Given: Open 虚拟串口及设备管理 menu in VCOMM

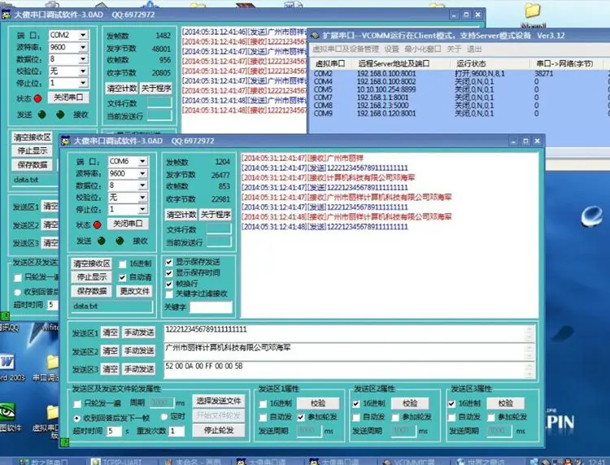Looking at the screenshot, I should pyautogui.click(x=346, y=49).
